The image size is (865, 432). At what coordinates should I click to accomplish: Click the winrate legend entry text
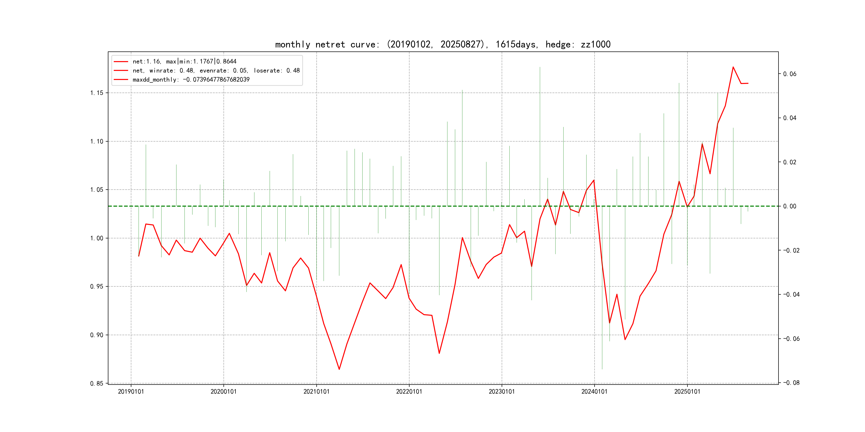[x=216, y=70]
